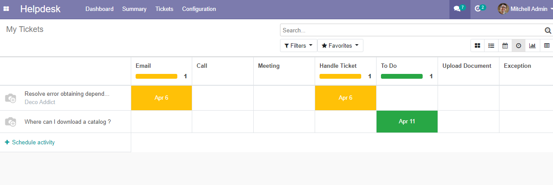Open the Resolve error obtaining depend... ticket

tap(67, 94)
